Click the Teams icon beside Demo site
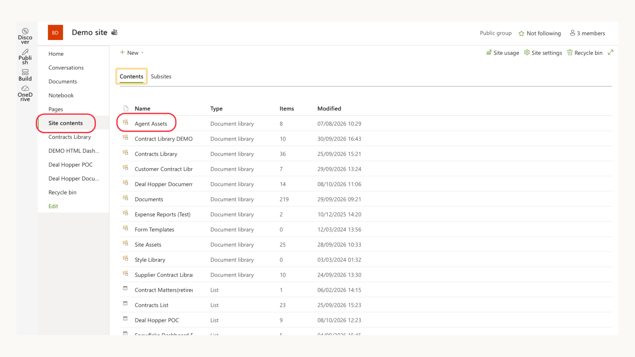Image resolution: width=635 pixels, height=357 pixels. tap(114, 32)
